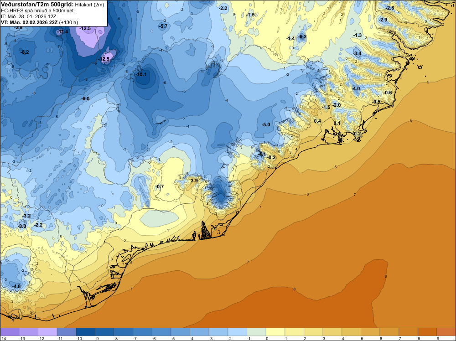
Task: Click the 'VT: Mán. 02.02.2026 22Z' valid time
Action: click(29, 22)
